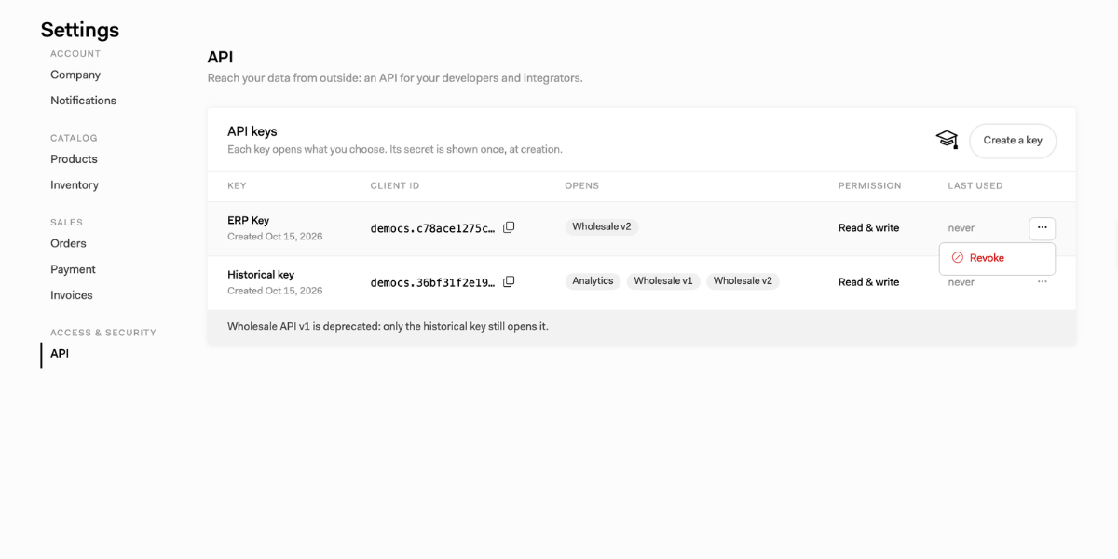The height and width of the screenshot is (559, 1118).
Task: Revoke the ERP Key
Action: tap(997, 258)
